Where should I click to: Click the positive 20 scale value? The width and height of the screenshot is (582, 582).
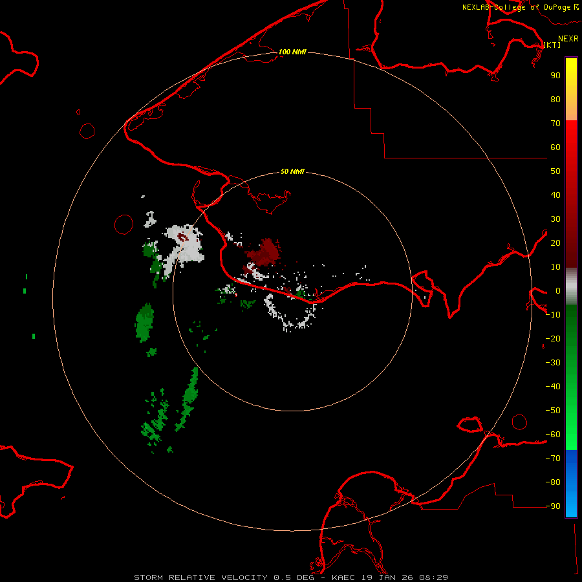pyautogui.click(x=555, y=242)
